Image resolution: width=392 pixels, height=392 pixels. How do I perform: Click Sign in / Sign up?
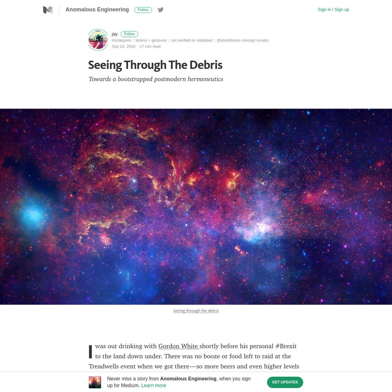(x=333, y=9)
